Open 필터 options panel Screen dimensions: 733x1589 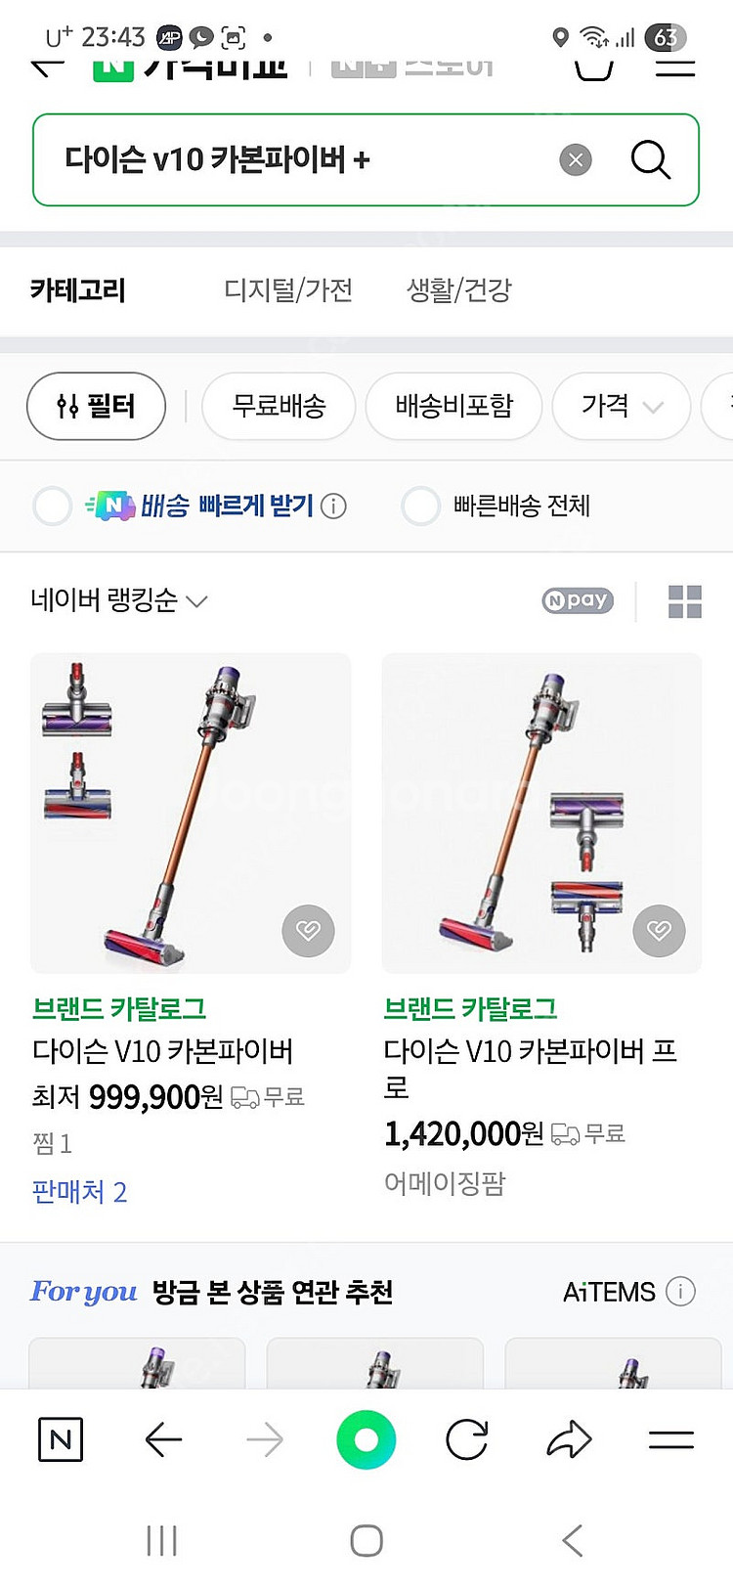[96, 406]
